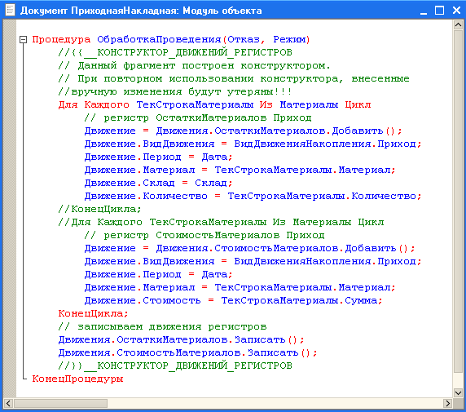Click the comment //{{__КОНСТРУКТОР_ДВИЖЕНИЙ_РЕГИСТРОВ
The height and width of the screenshot is (412, 466).
pyautogui.click(x=175, y=53)
